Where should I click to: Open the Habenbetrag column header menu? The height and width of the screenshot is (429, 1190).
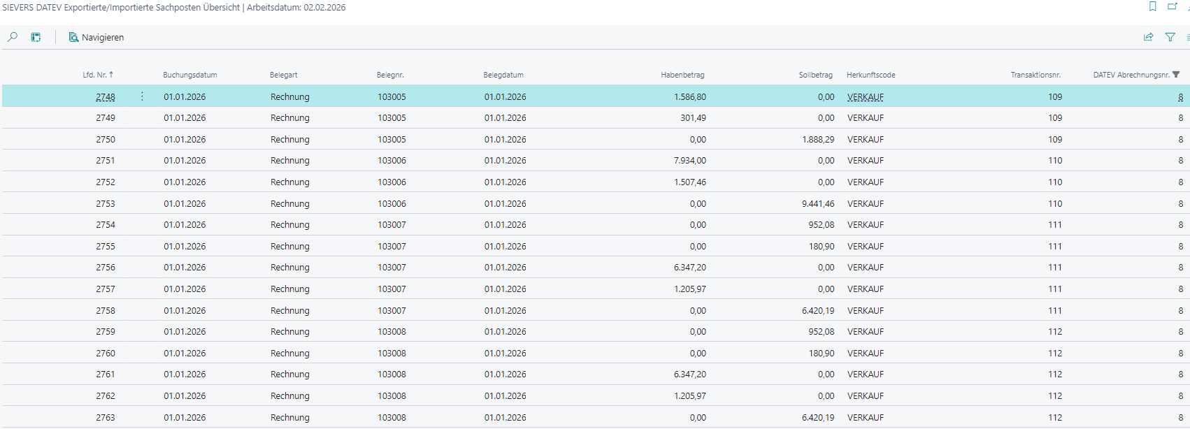coord(682,75)
